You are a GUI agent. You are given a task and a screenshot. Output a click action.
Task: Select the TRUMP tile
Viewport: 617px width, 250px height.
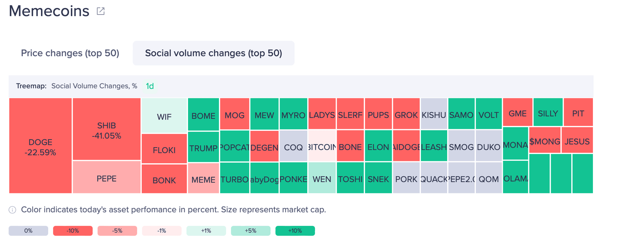tap(204, 148)
